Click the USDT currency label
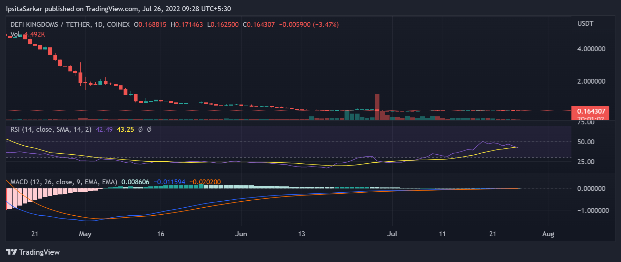The height and width of the screenshot is (262, 621). tap(585, 23)
